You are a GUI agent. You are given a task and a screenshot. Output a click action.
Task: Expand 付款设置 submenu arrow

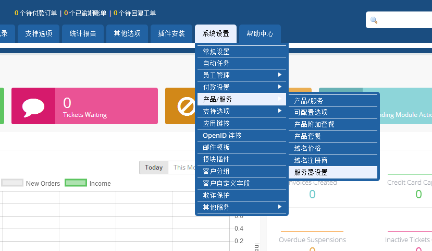click(x=280, y=87)
